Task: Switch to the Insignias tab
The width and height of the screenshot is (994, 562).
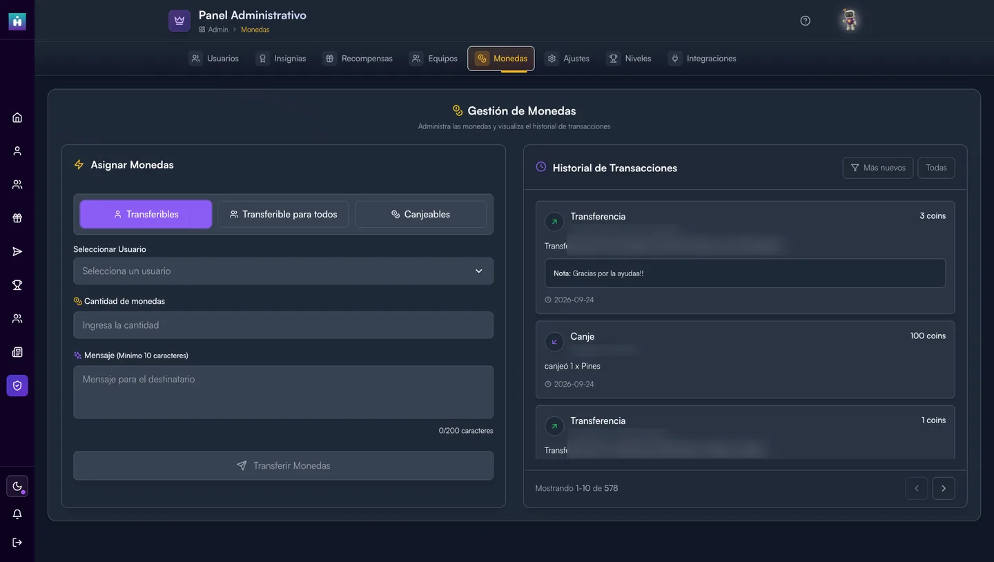Action: 282,59
